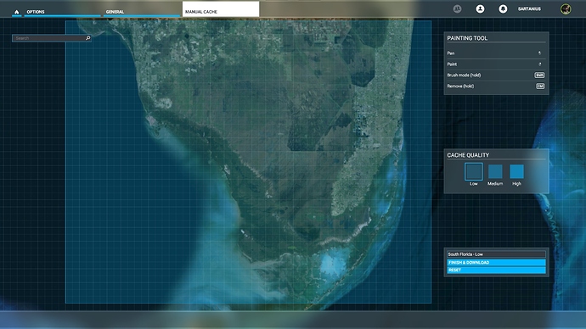Click the user avatar picture

click(566, 9)
